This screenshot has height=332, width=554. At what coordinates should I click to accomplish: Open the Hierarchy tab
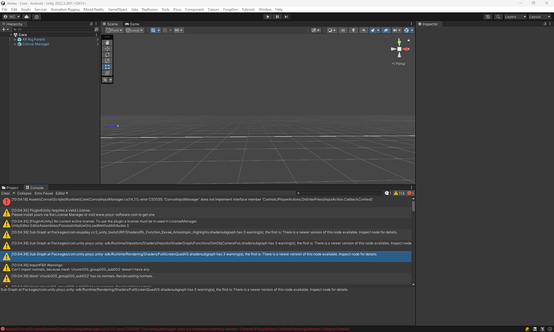(13, 24)
